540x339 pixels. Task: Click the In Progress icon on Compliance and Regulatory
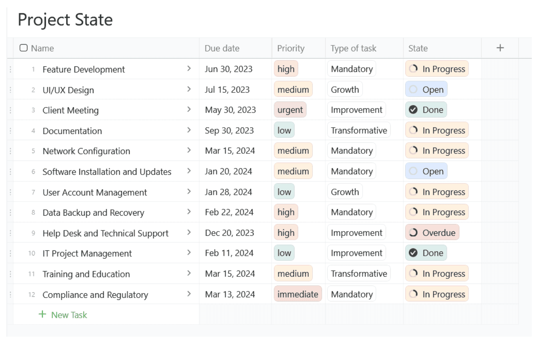coord(413,294)
